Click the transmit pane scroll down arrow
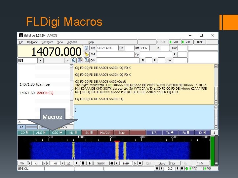238x178 pixels. pyautogui.click(x=216, y=127)
